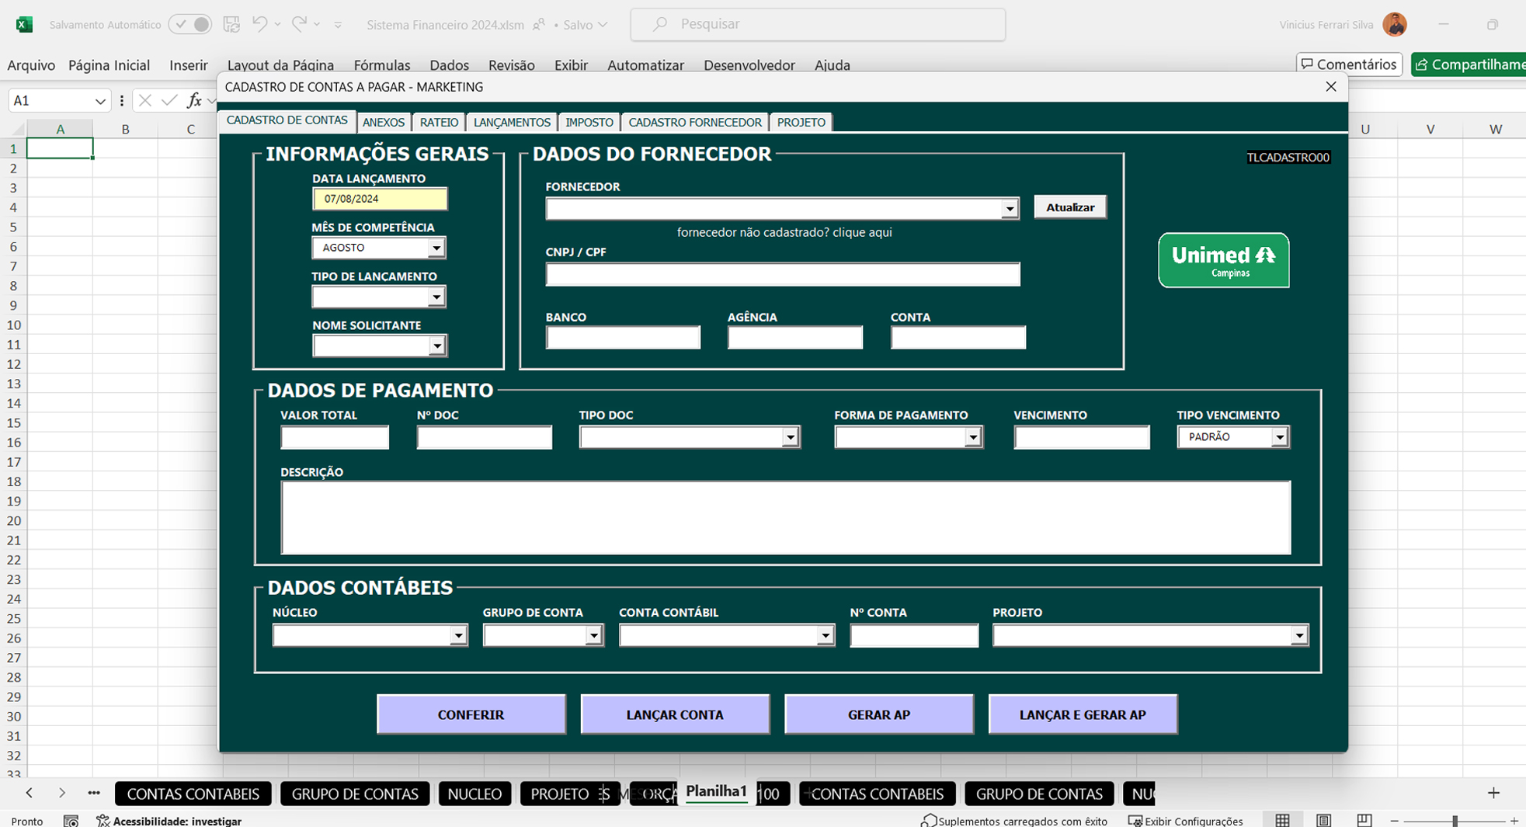Click the Excel app logo icon
Image resolution: width=1526 pixels, height=827 pixels.
(24, 24)
